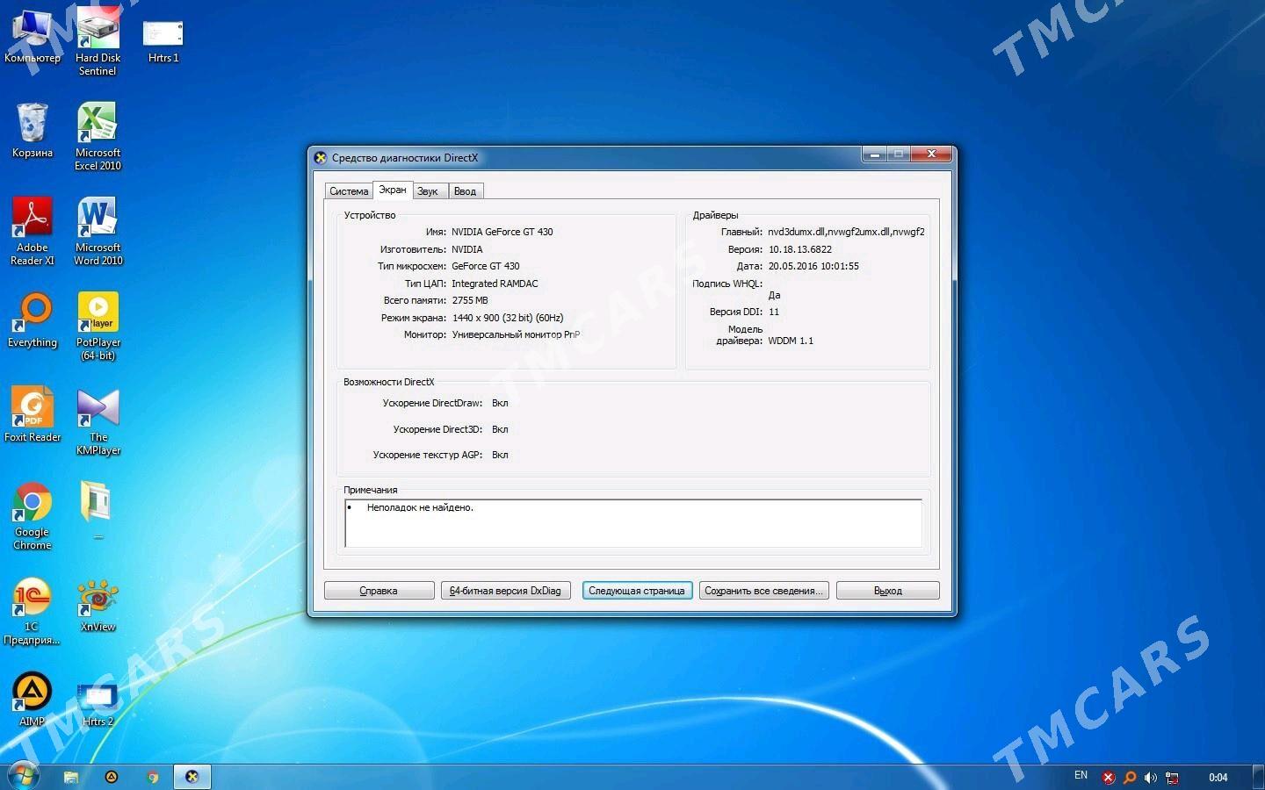Close the DirectX diagnostic window
1265x790 pixels.
coord(931,154)
